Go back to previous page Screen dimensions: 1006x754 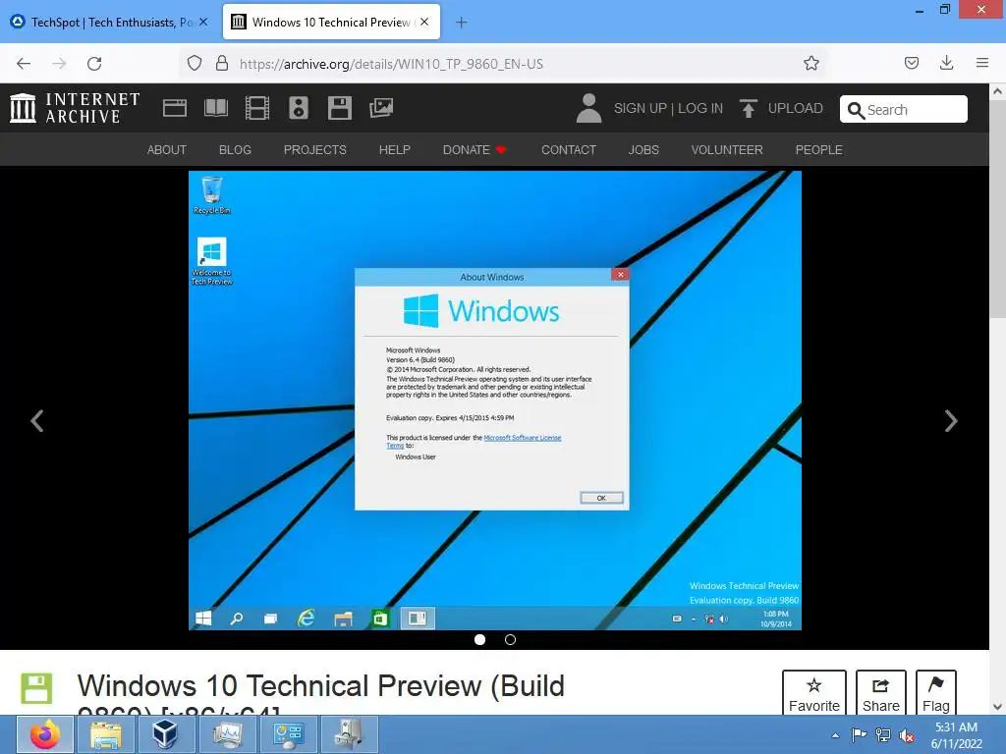point(24,64)
